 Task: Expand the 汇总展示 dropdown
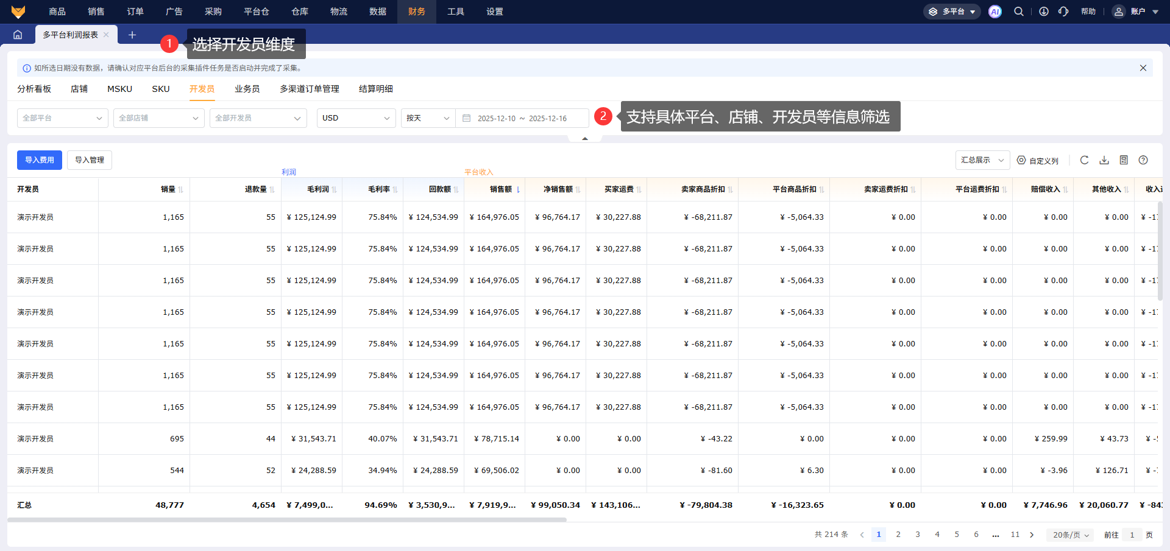tap(982, 160)
